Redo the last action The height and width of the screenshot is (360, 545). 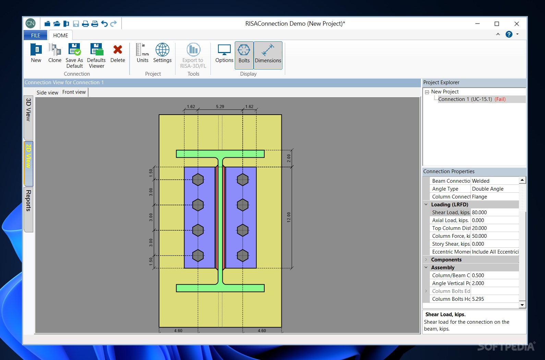[113, 24]
